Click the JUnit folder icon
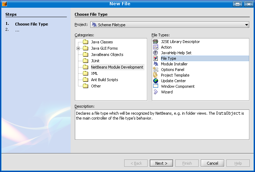The height and width of the screenshot is (172, 255). (86, 61)
